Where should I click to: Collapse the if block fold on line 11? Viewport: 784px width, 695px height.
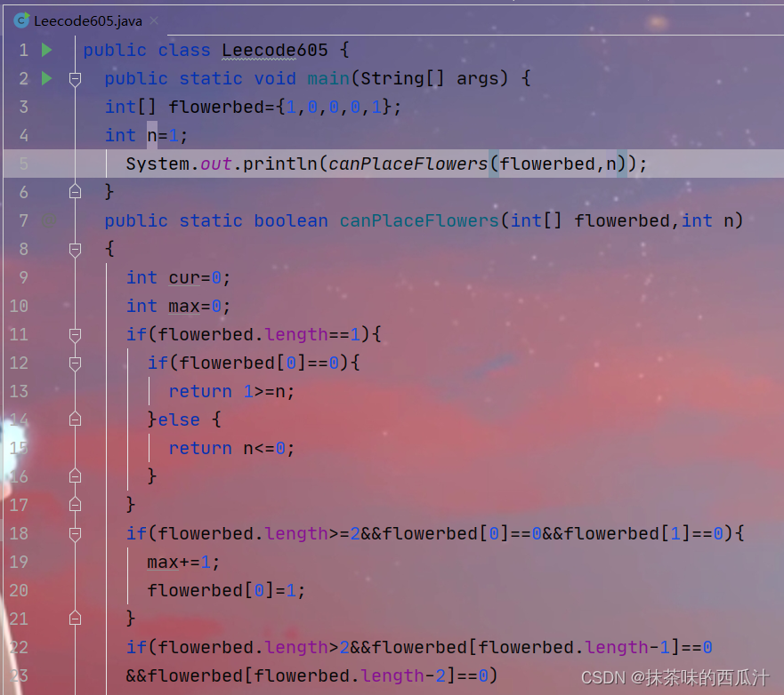[75, 334]
